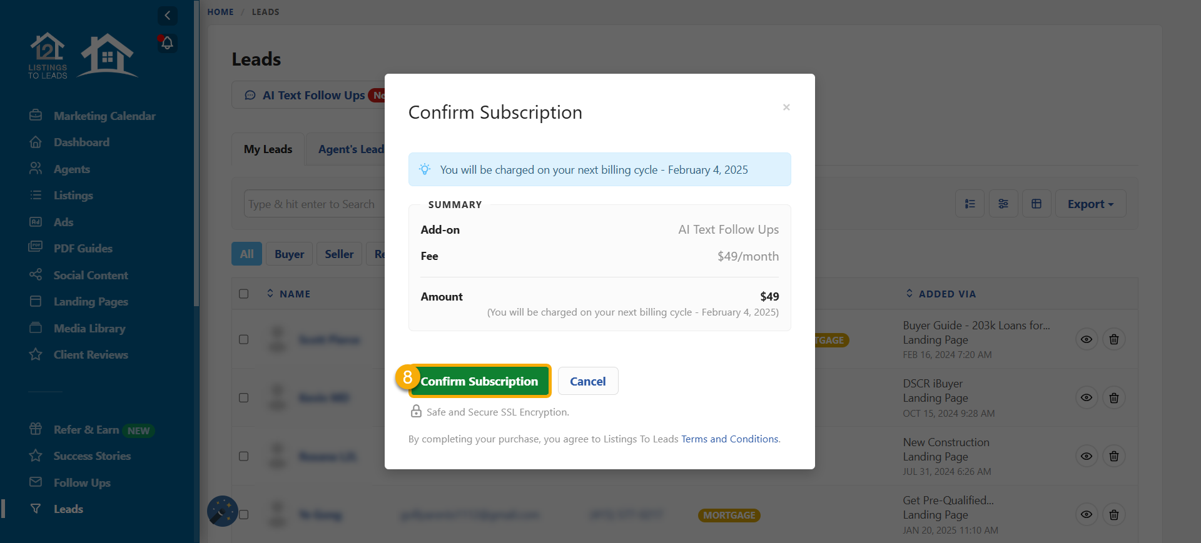The width and height of the screenshot is (1201, 543).
Task: Close the Confirm Subscription dialog with X
Action: 786,107
